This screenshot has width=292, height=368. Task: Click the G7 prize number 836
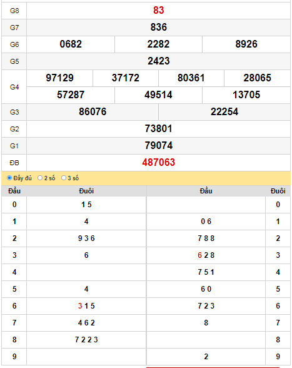pyautogui.click(x=159, y=28)
